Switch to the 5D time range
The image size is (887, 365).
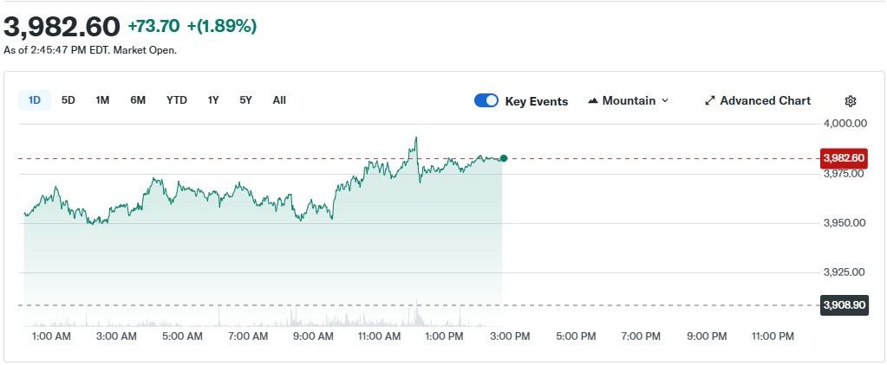[68, 100]
